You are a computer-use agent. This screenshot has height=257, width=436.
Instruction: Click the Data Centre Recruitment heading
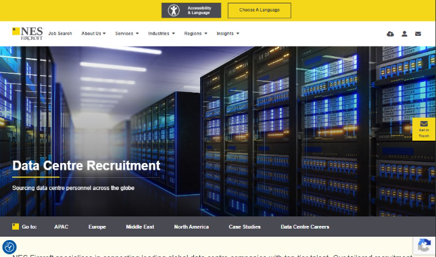point(87,166)
